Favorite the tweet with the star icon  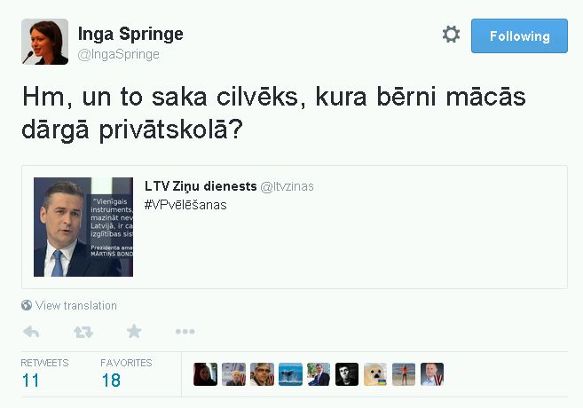tap(134, 331)
